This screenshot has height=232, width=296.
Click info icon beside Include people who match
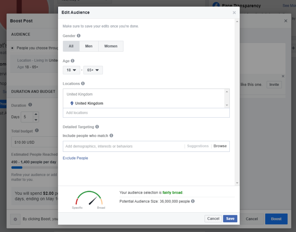[111, 136]
